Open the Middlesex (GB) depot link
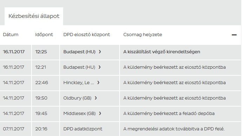The height and width of the screenshot is (136, 242). click(x=80, y=114)
